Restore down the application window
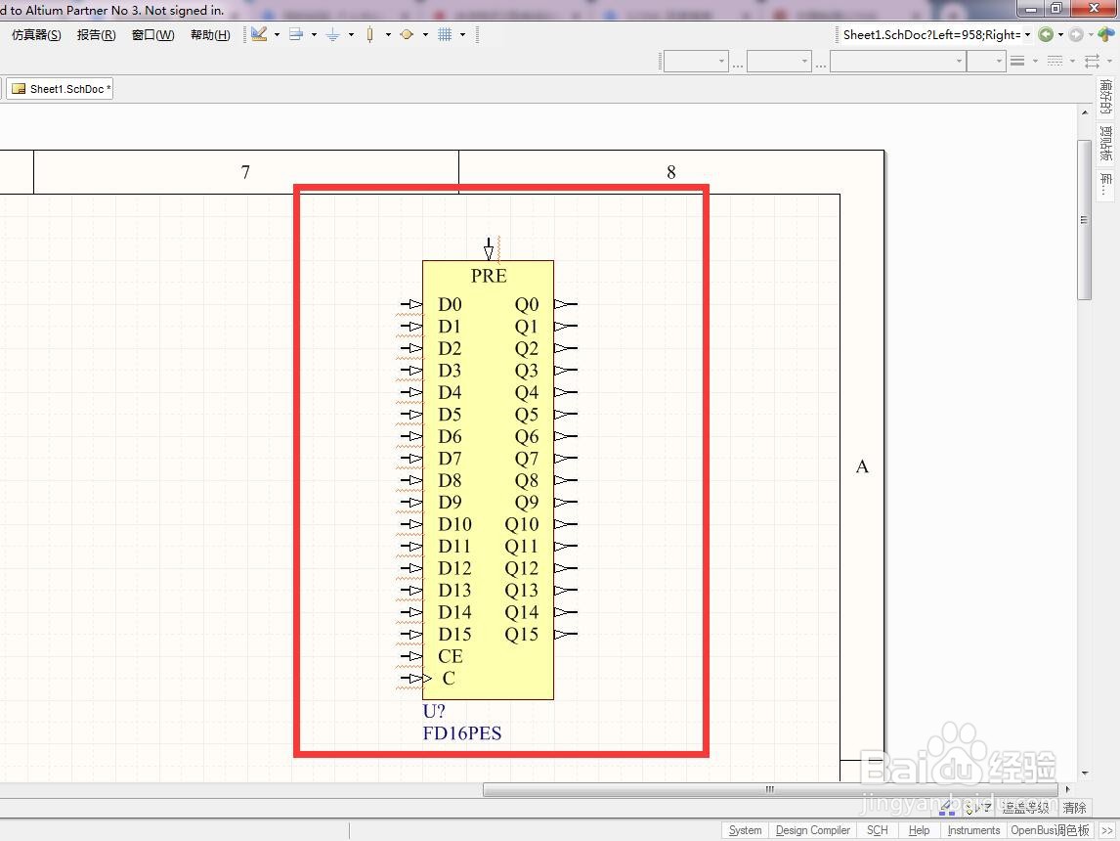The image size is (1120, 841). 1056,9
